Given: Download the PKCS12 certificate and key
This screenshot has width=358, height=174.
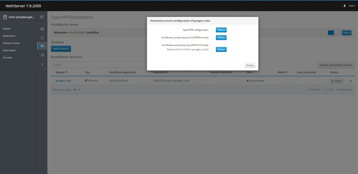Looking at the screenshot, I should click(221, 49).
